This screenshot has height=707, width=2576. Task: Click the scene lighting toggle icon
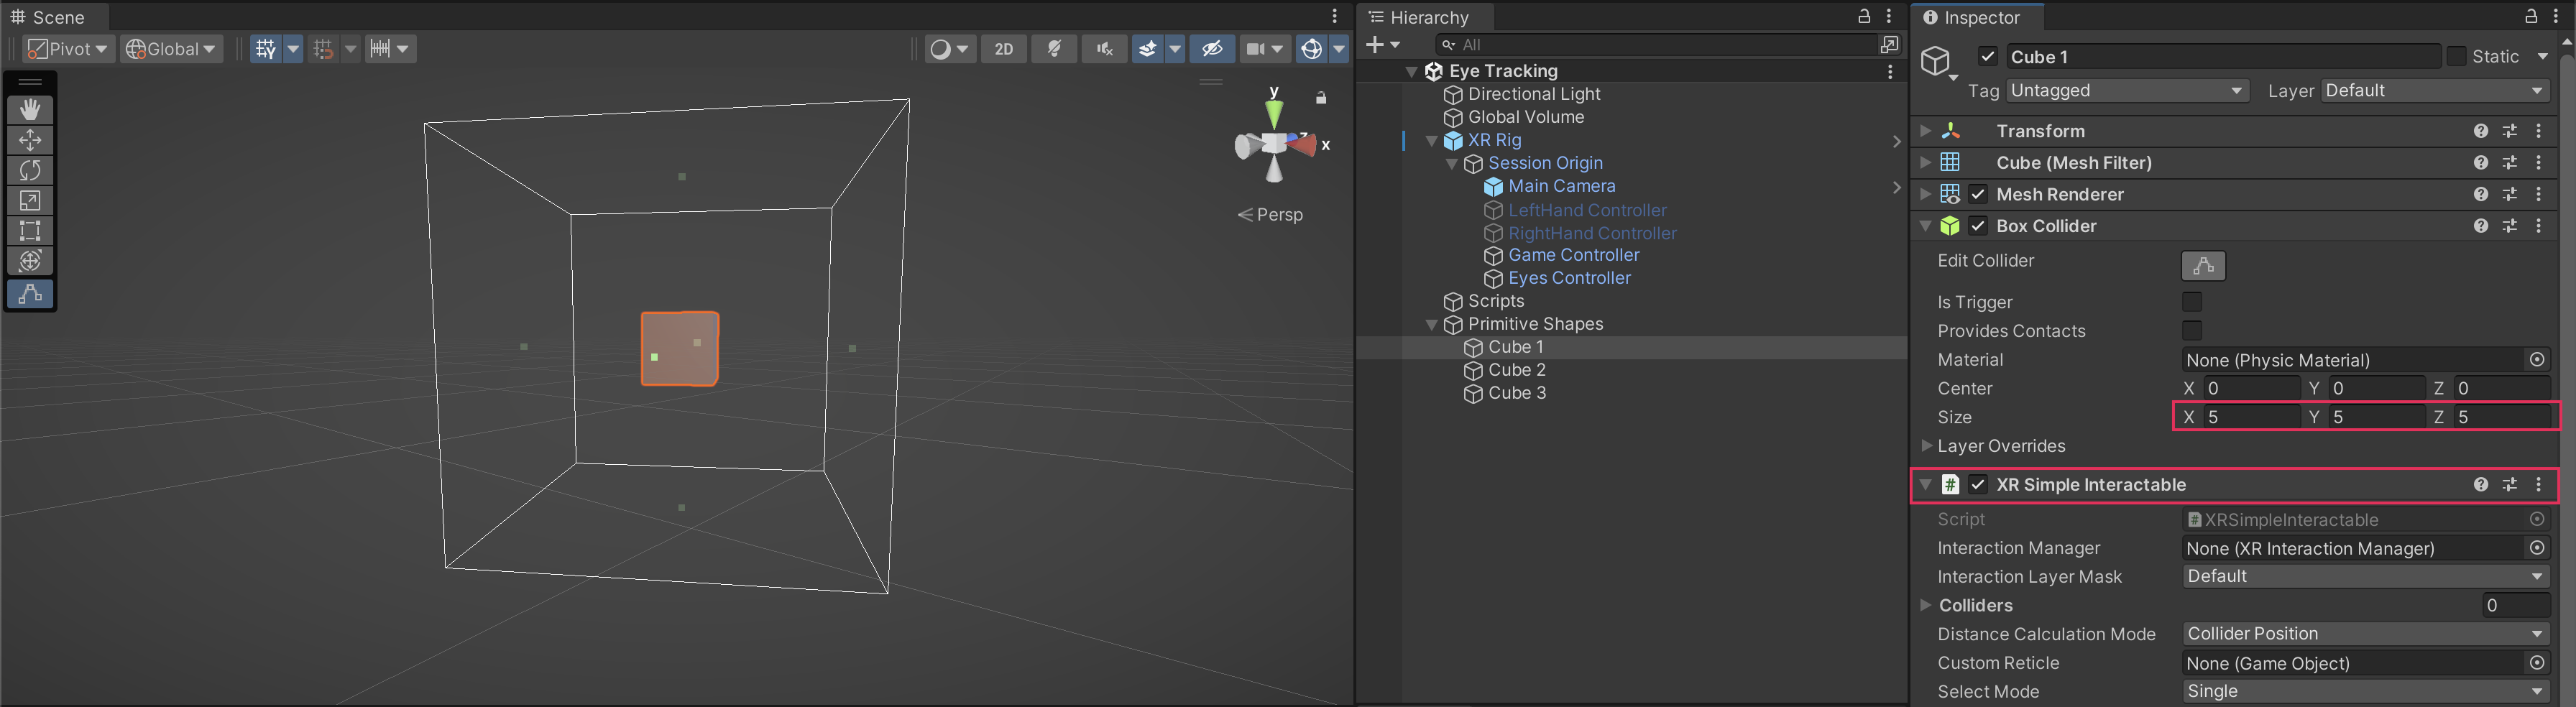(1054, 49)
